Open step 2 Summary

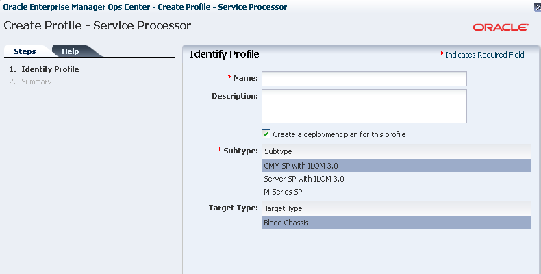click(36, 82)
